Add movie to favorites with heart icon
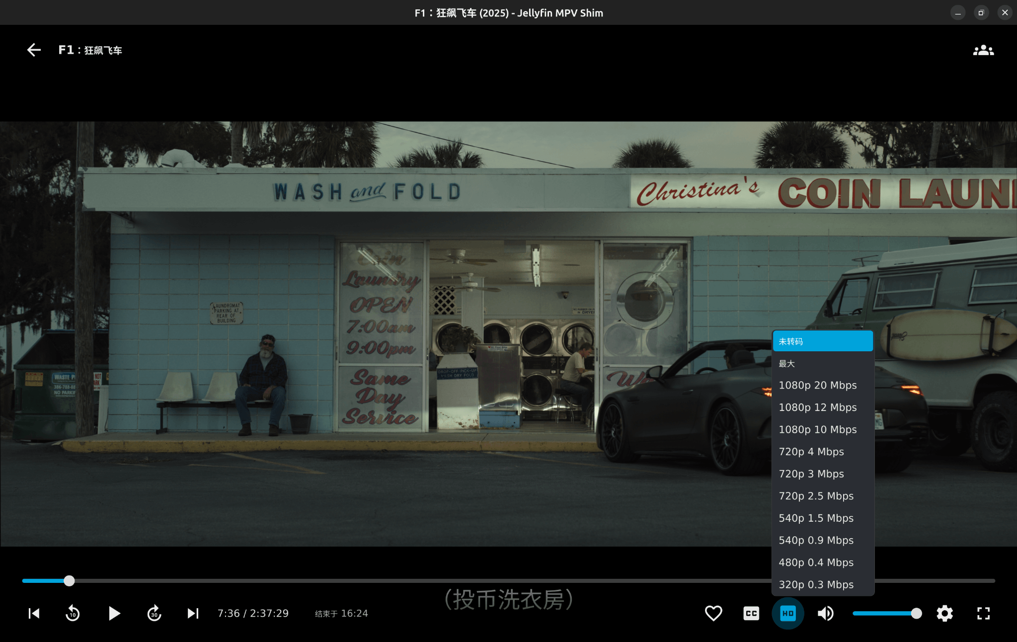1017x642 pixels. [713, 613]
